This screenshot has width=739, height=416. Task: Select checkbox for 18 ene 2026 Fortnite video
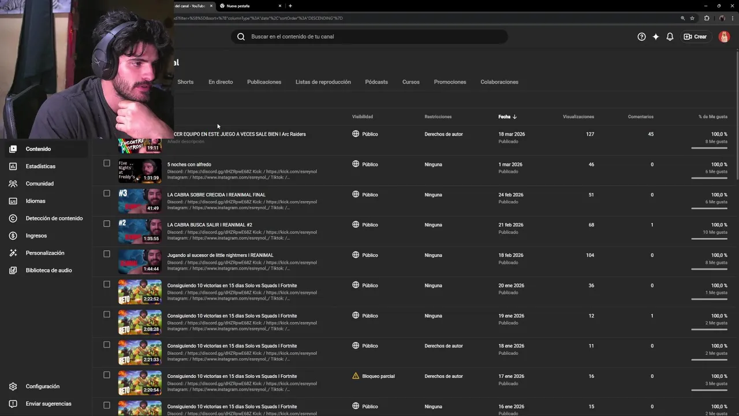point(107,345)
